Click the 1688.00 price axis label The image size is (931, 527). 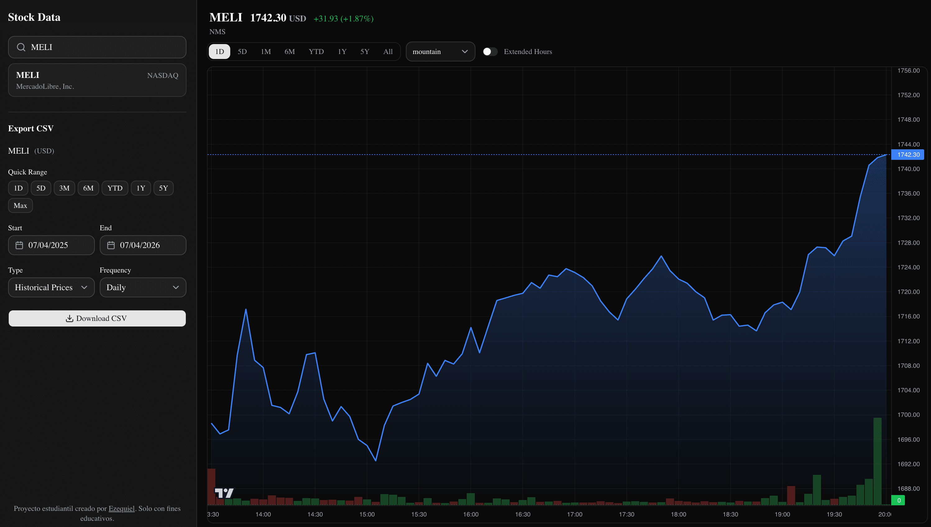[x=908, y=489]
